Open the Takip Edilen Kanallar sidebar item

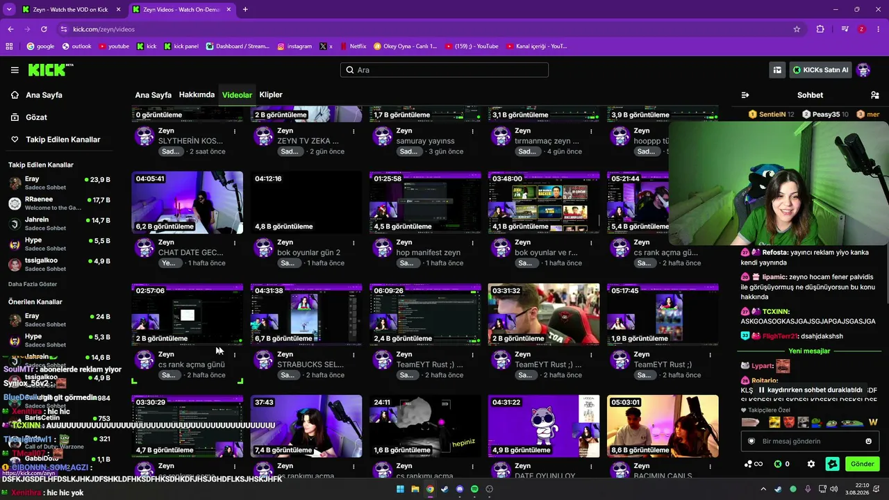click(56, 140)
